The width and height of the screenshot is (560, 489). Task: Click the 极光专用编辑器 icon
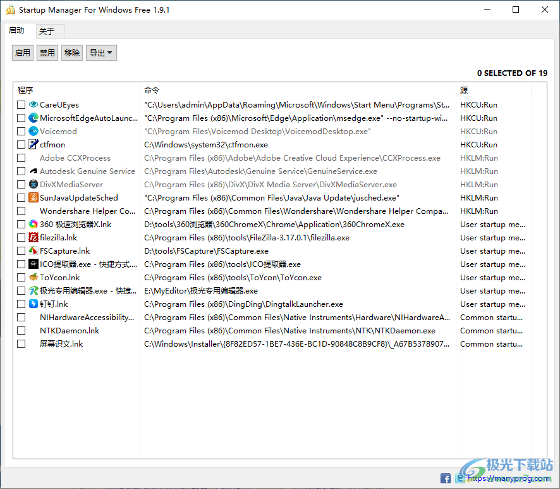coord(33,290)
